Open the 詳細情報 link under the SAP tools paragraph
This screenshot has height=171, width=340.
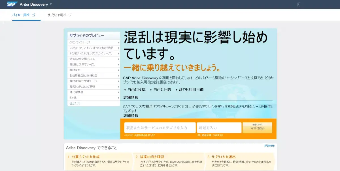click(x=131, y=116)
